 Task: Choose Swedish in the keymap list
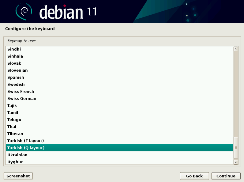pyautogui.click(x=16, y=84)
